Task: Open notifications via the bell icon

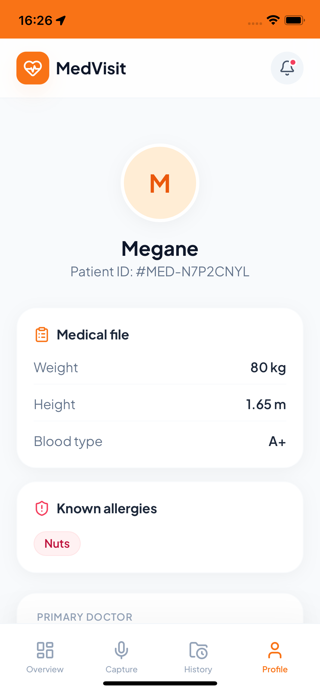Action: 287,68
